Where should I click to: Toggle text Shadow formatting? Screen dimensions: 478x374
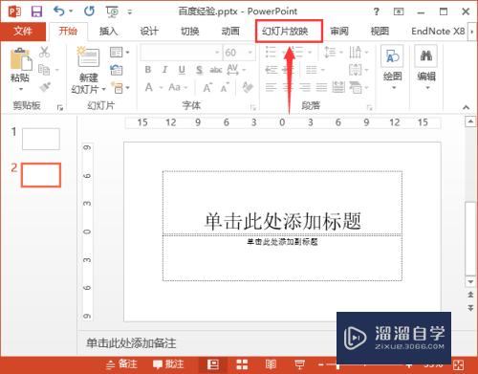coord(199,70)
